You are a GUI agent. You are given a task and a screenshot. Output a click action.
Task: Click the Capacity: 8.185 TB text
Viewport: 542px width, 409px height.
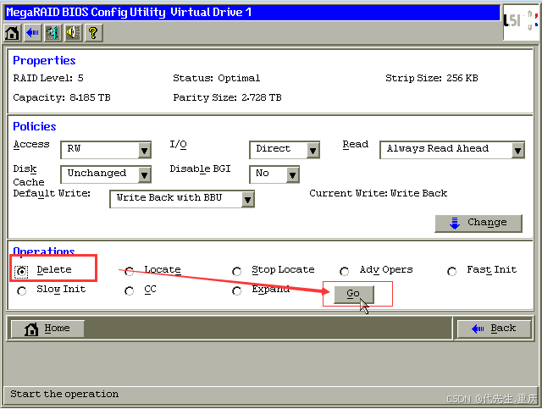point(62,98)
